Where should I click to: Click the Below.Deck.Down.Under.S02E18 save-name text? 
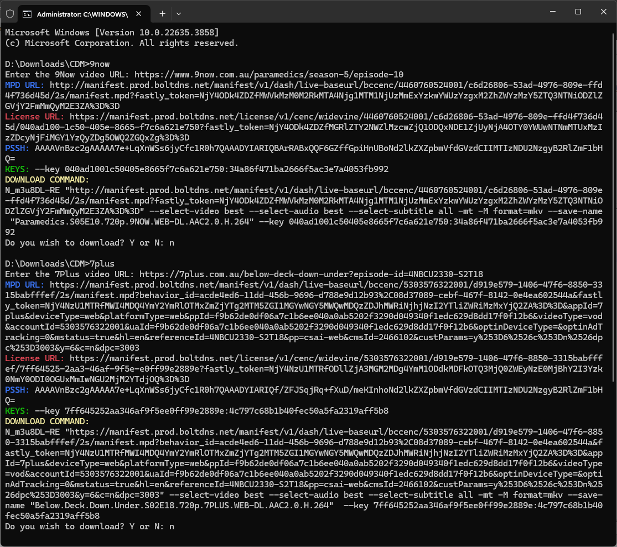coord(182,506)
